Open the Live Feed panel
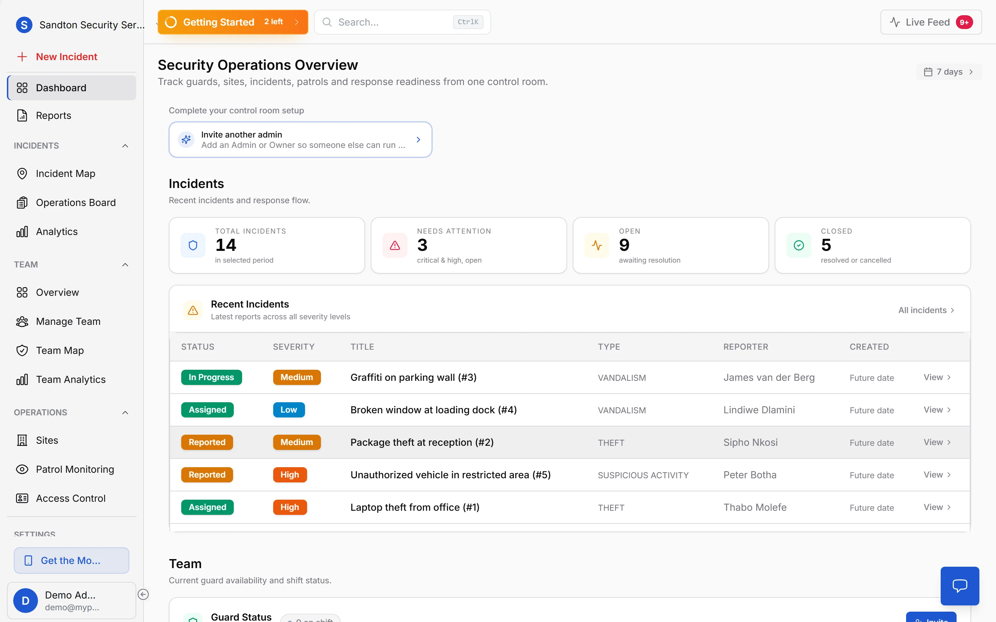The width and height of the screenshot is (996, 622). click(930, 22)
